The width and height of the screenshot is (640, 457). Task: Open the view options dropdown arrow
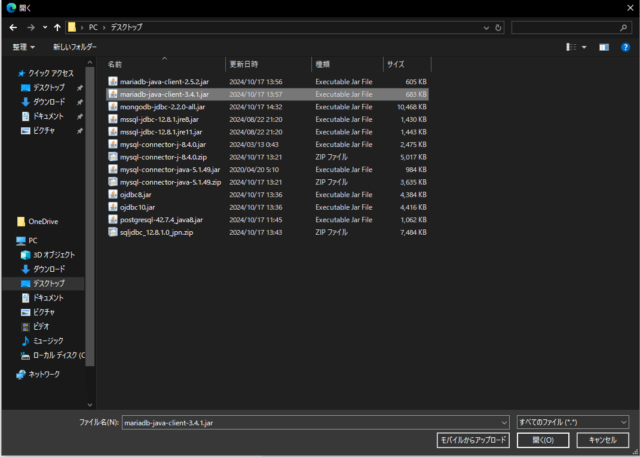tap(584, 47)
